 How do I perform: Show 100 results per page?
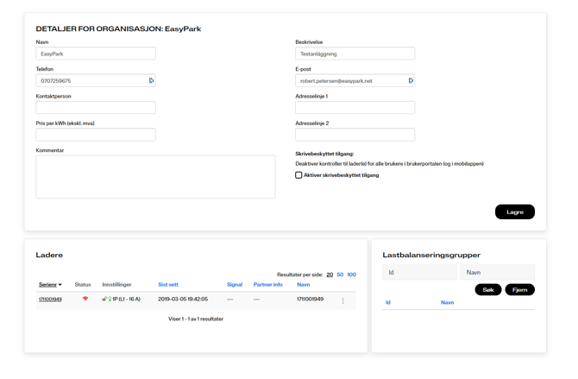tap(351, 275)
